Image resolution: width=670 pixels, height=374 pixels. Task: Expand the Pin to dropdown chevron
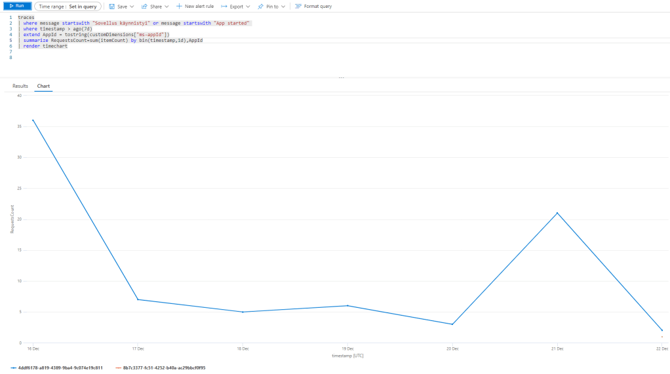click(x=283, y=7)
